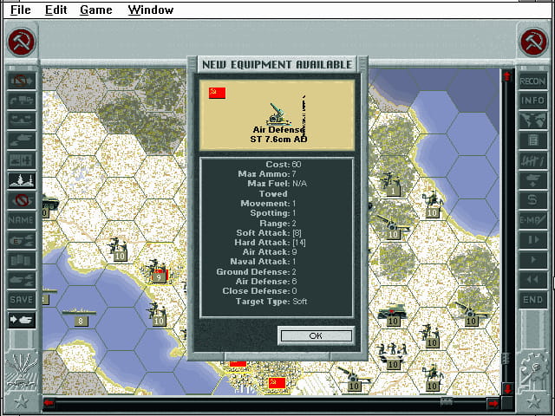Click the 'Max Ammo: 7' stat line
Screen dimensions: 555x416
coord(267,174)
